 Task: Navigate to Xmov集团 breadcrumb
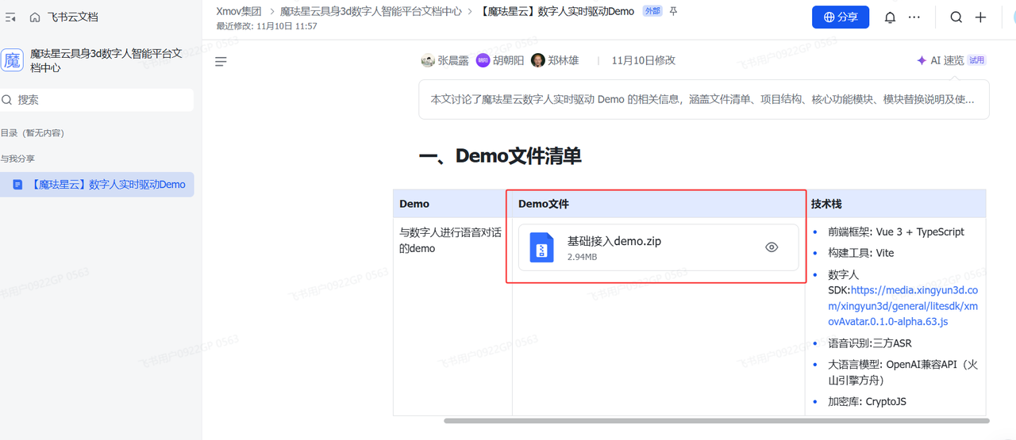pyautogui.click(x=239, y=12)
